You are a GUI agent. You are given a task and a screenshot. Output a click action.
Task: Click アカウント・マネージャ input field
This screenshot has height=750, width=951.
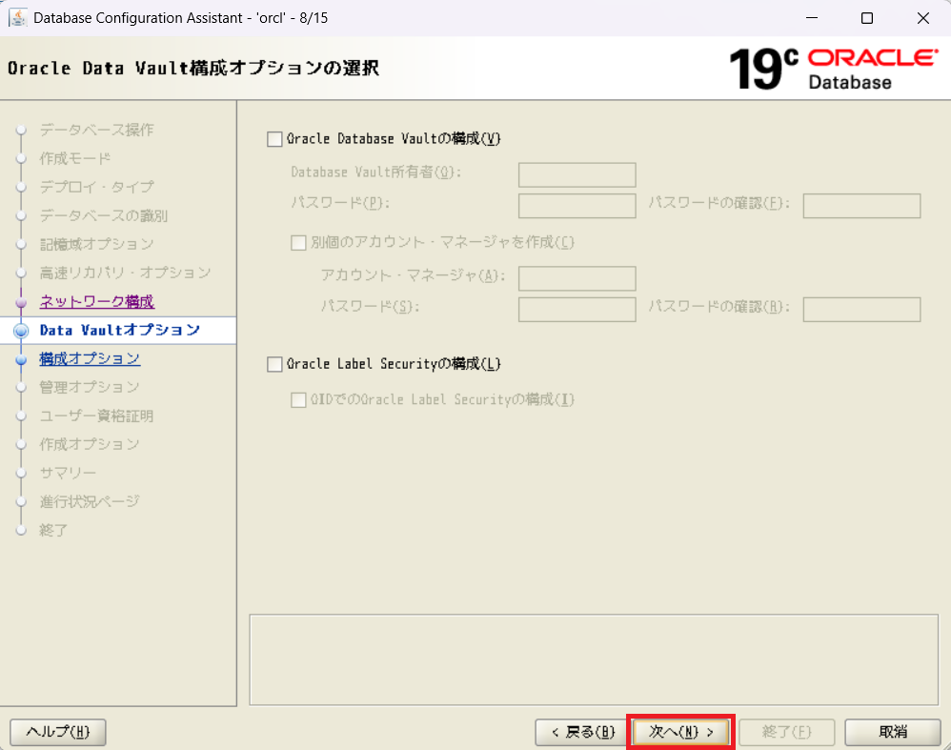pyautogui.click(x=577, y=278)
